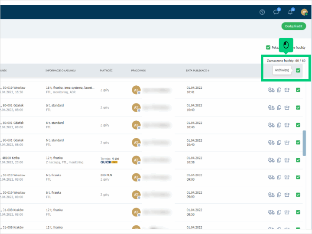This screenshot has width=312, height=234.
Task: Click the truck icon on Kotka 12 t row
Action: pyautogui.click(x=271, y=160)
